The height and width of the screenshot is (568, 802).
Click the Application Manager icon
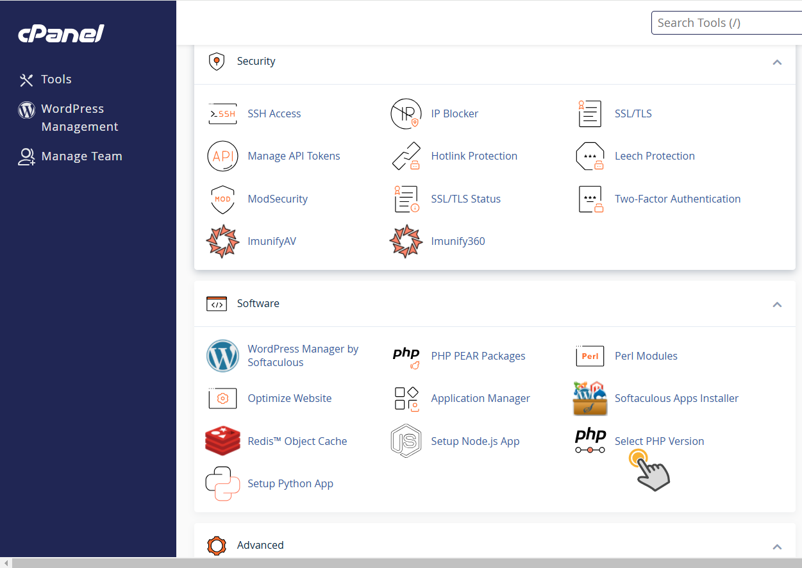[406, 398]
